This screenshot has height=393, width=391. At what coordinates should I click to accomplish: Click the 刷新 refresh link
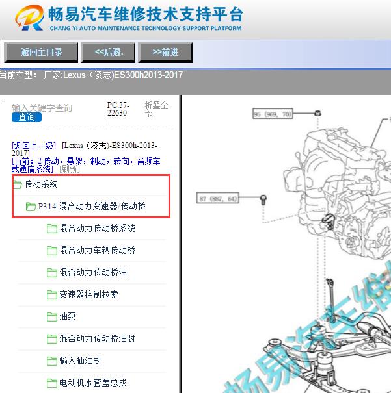click(70, 169)
